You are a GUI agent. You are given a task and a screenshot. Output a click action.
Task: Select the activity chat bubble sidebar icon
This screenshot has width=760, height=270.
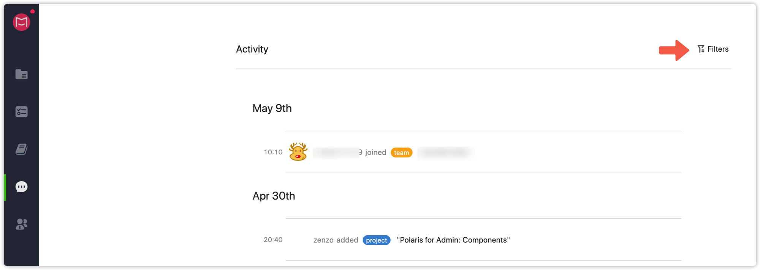click(22, 187)
